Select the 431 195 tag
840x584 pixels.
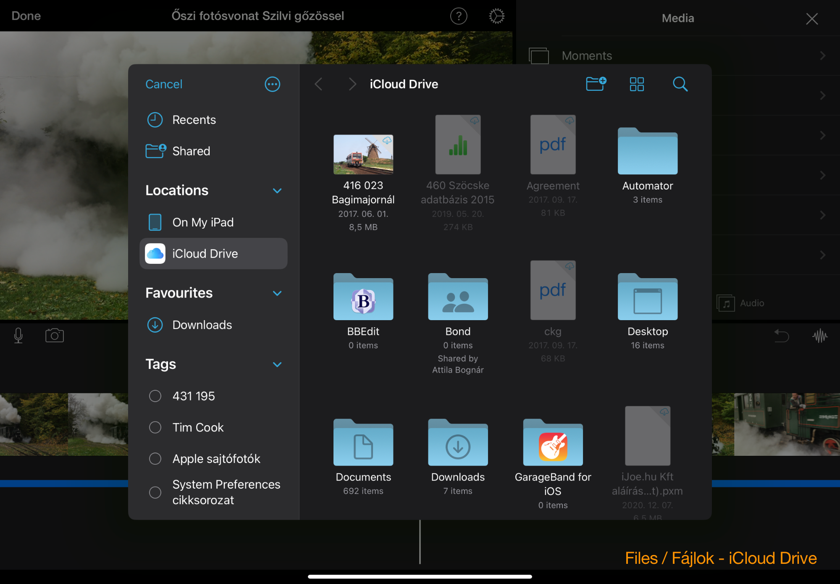(214, 396)
